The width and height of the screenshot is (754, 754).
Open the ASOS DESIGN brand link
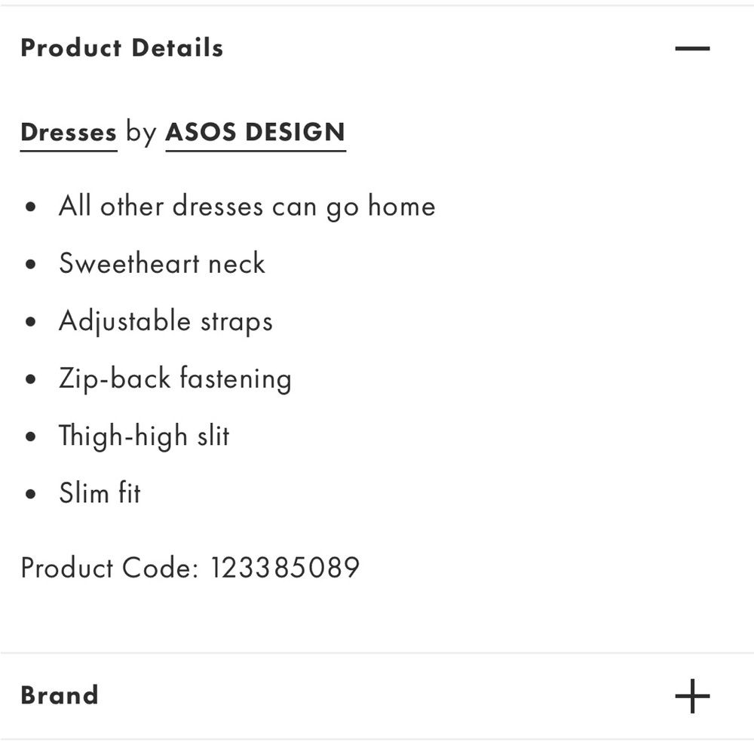256,133
